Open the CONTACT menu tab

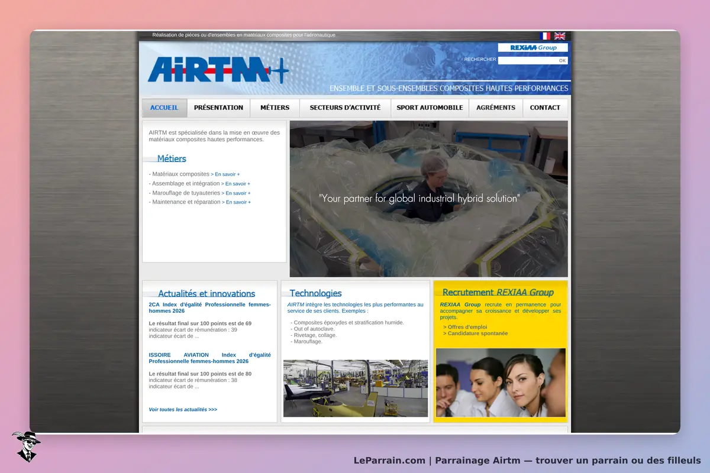pos(545,108)
